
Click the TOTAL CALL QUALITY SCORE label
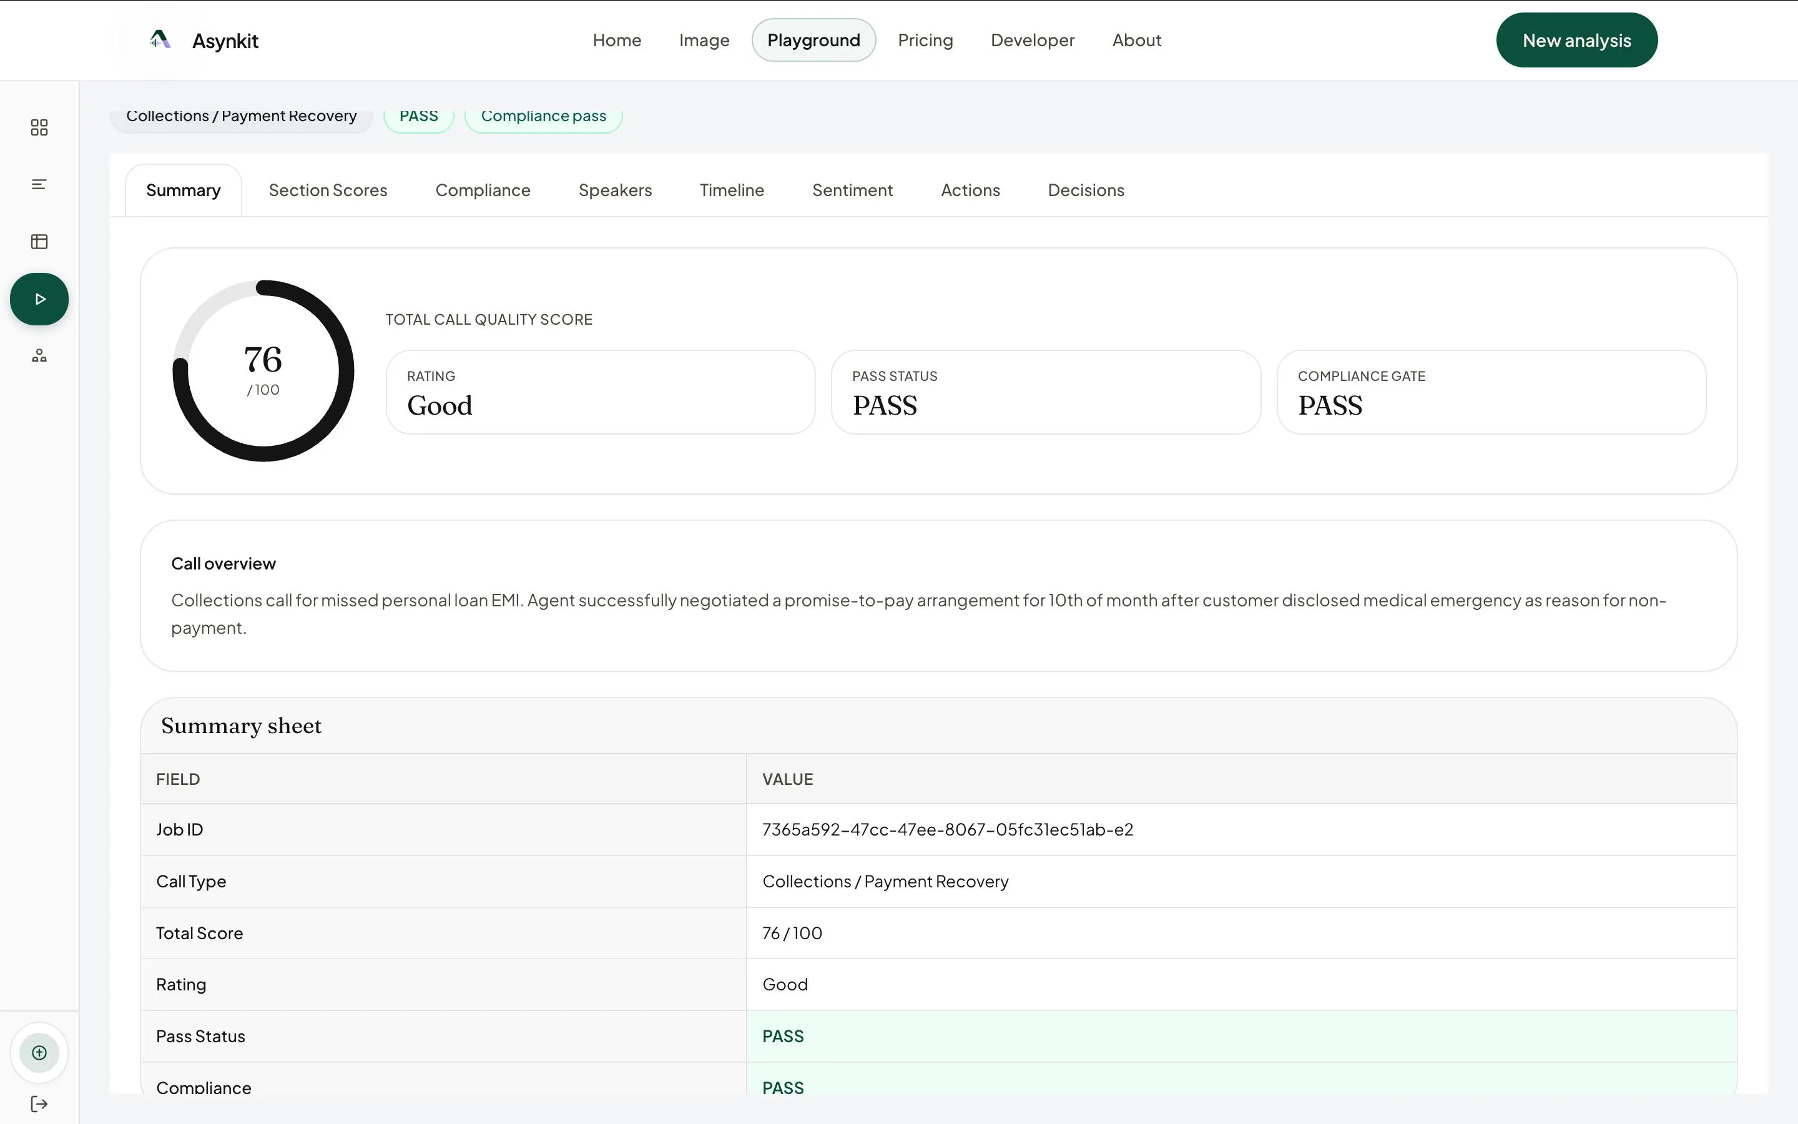(x=488, y=320)
